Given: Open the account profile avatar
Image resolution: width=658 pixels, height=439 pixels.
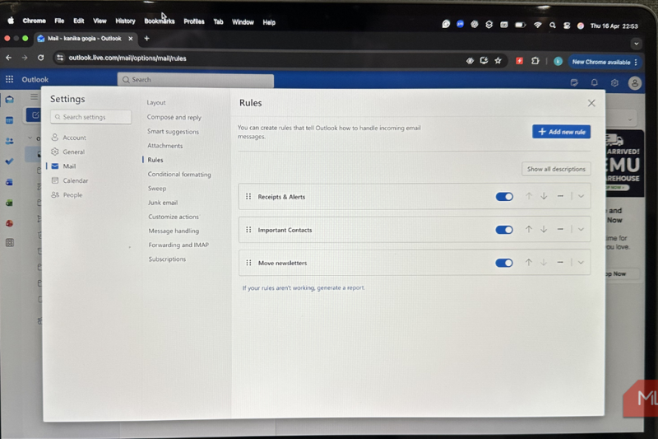Looking at the screenshot, I should [634, 83].
